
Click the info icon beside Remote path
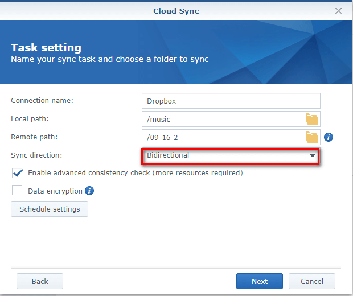click(329, 137)
